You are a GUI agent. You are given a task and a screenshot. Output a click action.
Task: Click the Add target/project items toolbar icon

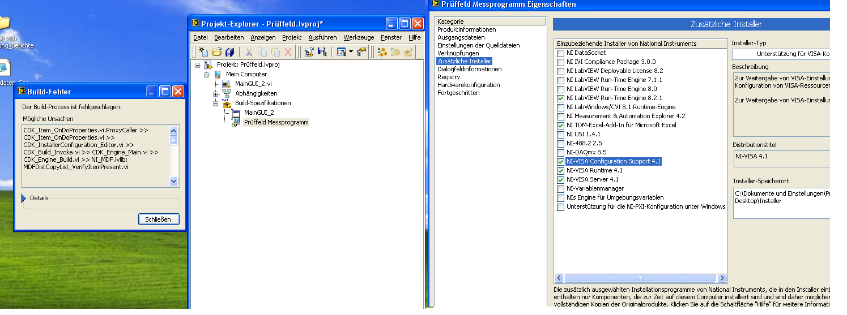(x=309, y=52)
